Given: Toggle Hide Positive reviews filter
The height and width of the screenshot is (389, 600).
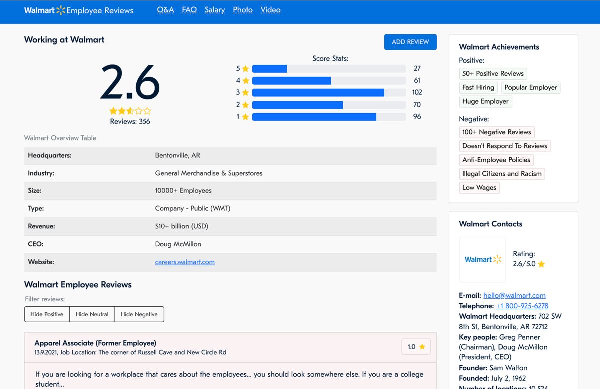Looking at the screenshot, I should 47,314.
